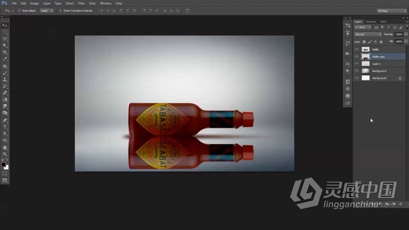Select the Rectangular Marquee tool
Image resolution: width=409 pixels, height=230 pixels.
(5, 32)
